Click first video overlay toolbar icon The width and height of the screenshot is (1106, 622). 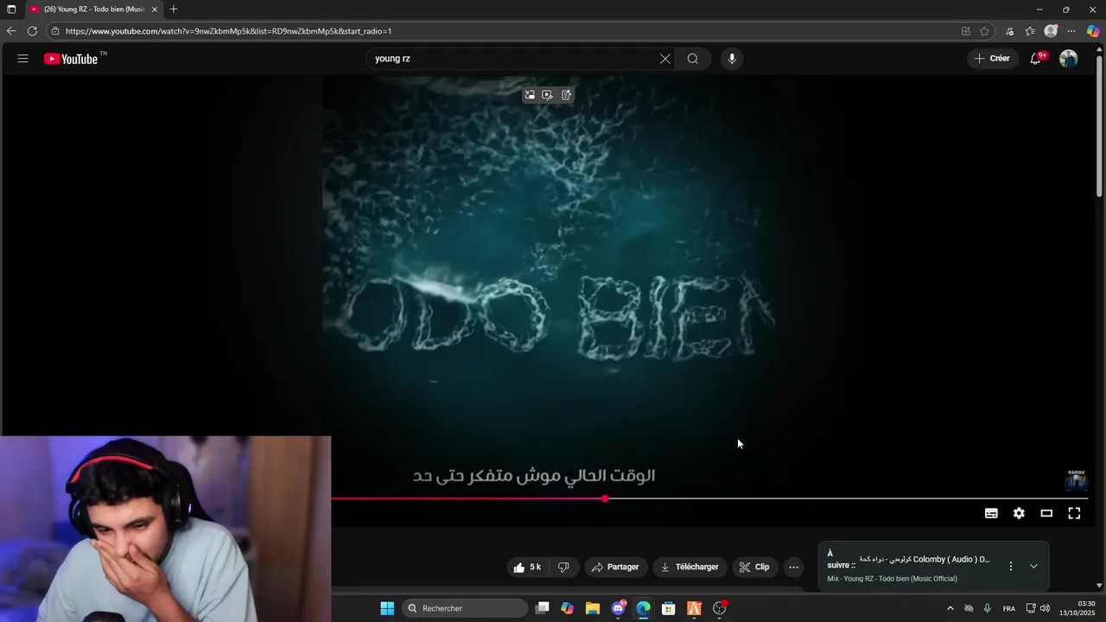point(530,95)
